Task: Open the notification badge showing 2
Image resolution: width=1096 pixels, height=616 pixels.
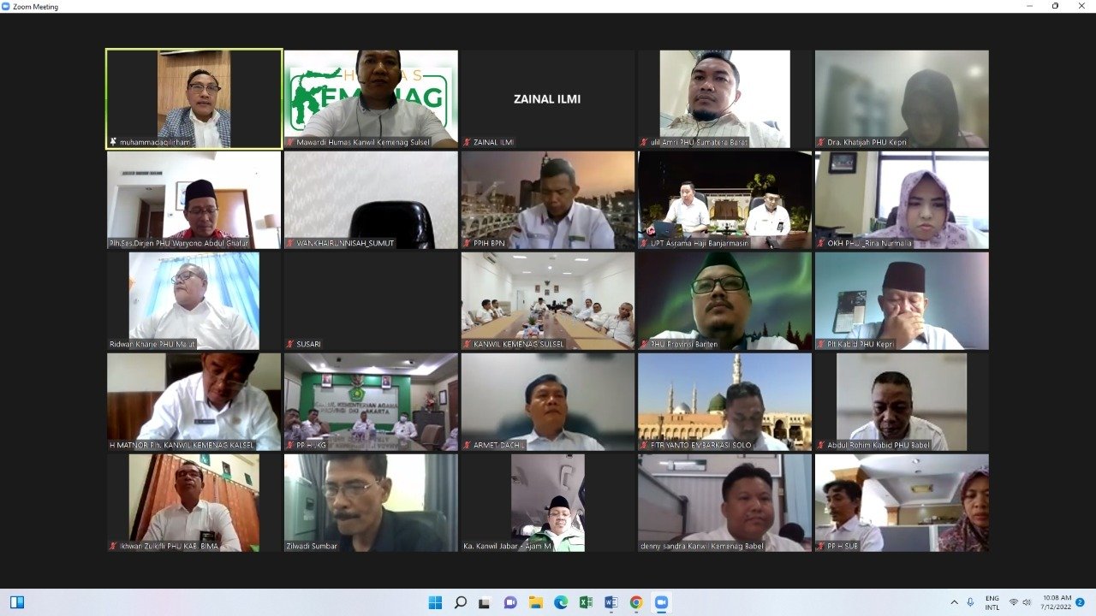Action: pos(1080,602)
